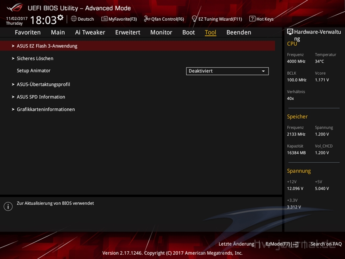Click the 18:03 clock display

[x=44, y=20]
